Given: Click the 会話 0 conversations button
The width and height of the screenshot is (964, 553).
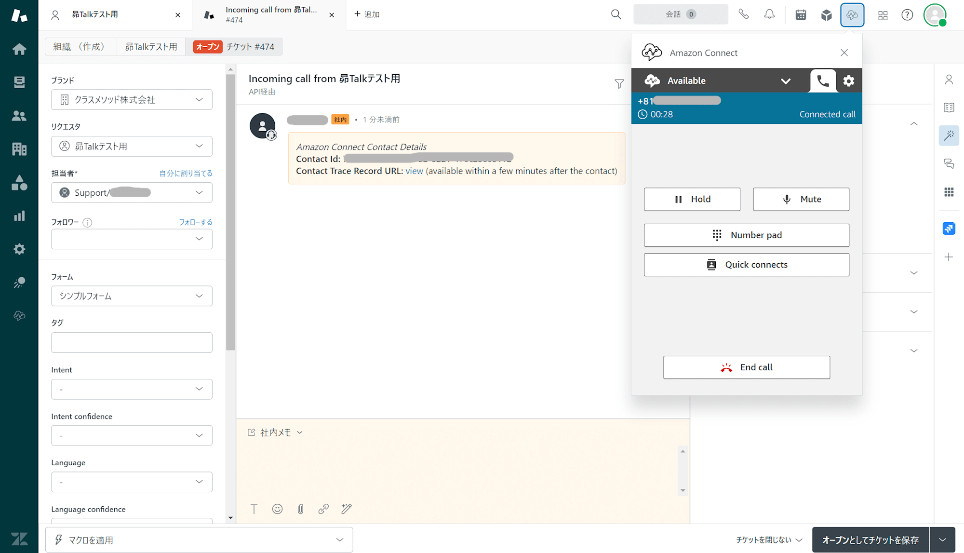Looking at the screenshot, I should pos(681,14).
